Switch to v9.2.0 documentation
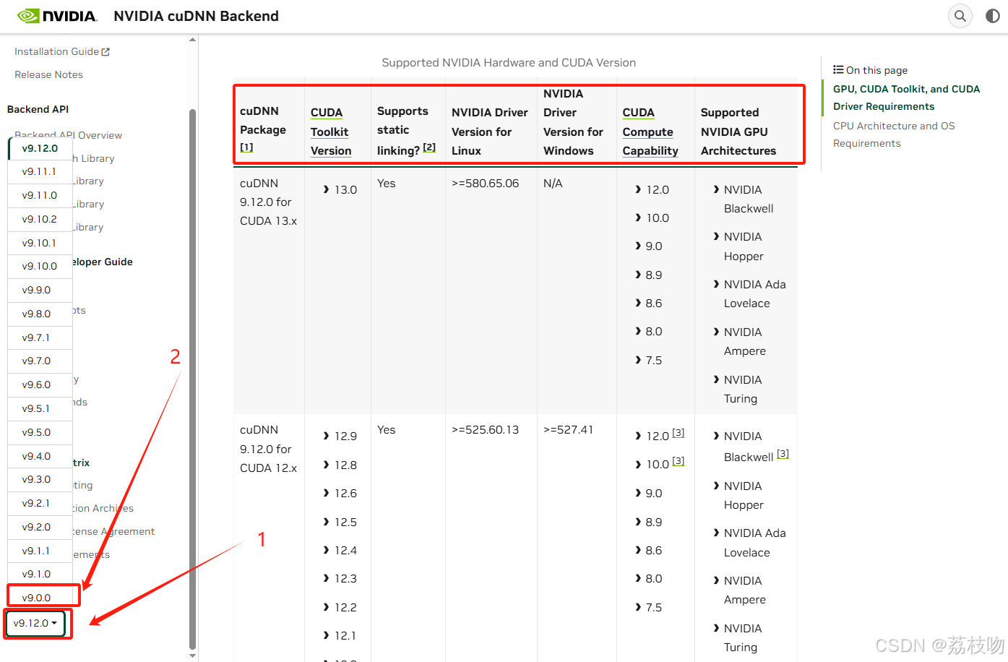This screenshot has height=662, width=1008. [x=40, y=527]
